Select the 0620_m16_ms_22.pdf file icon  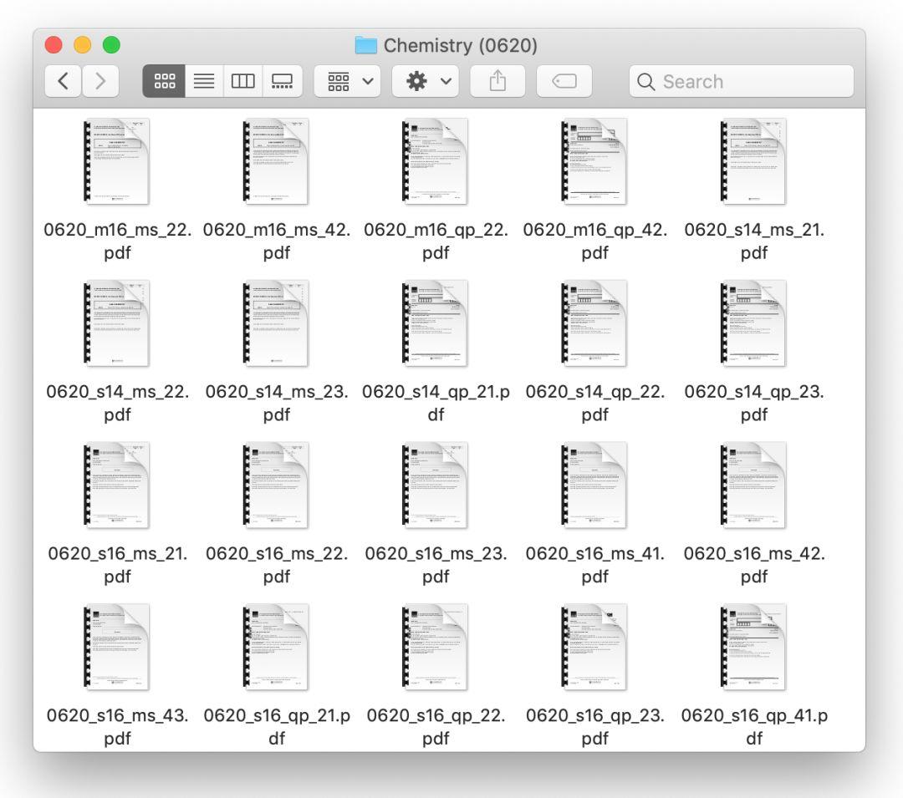117,161
